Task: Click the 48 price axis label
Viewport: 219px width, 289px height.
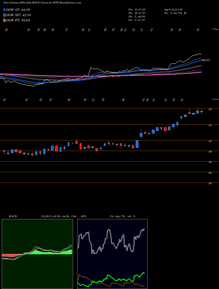Action: pyautogui.click(x=210, y=109)
